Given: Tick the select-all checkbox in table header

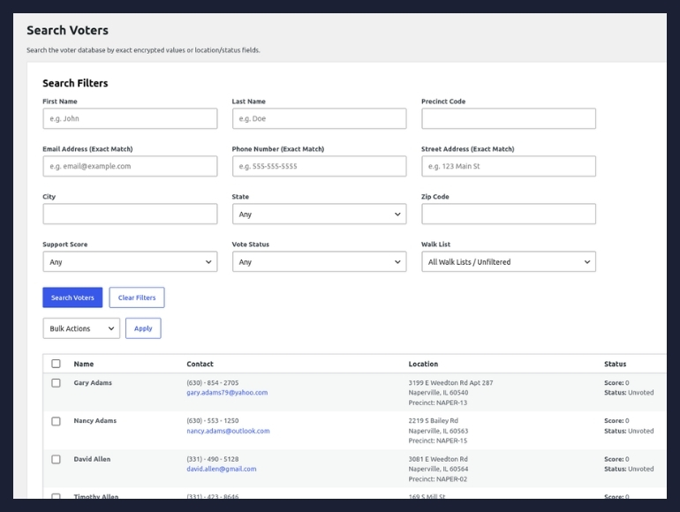Looking at the screenshot, I should [x=56, y=364].
